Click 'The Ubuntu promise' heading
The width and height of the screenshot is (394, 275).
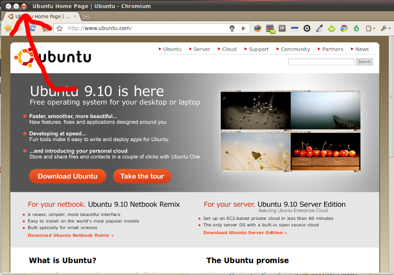[248, 260]
